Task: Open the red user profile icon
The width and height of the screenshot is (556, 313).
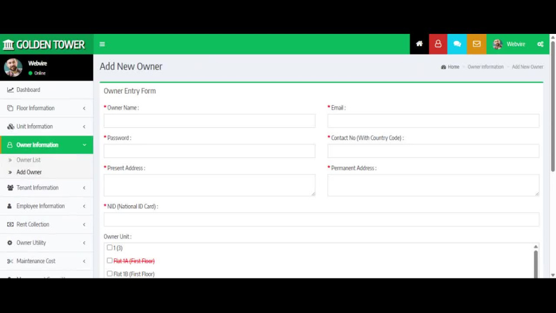Action: click(x=438, y=44)
